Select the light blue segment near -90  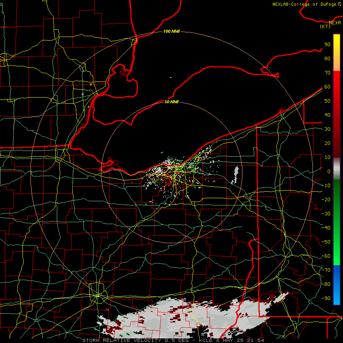(x=337, y=298)
